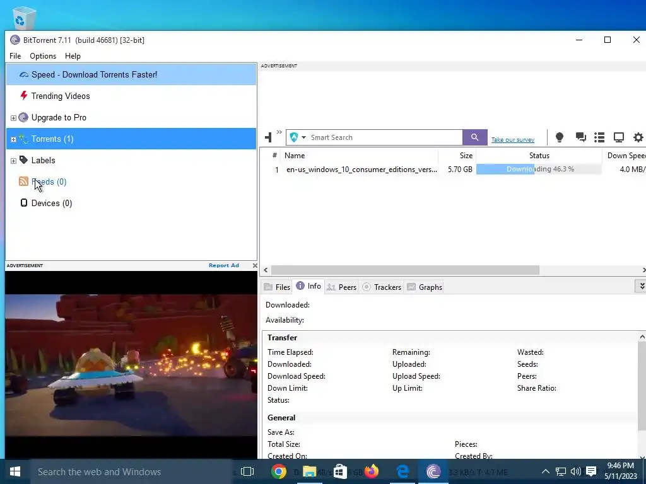
Task: Show hidden system tray icons
Action: 545,471
